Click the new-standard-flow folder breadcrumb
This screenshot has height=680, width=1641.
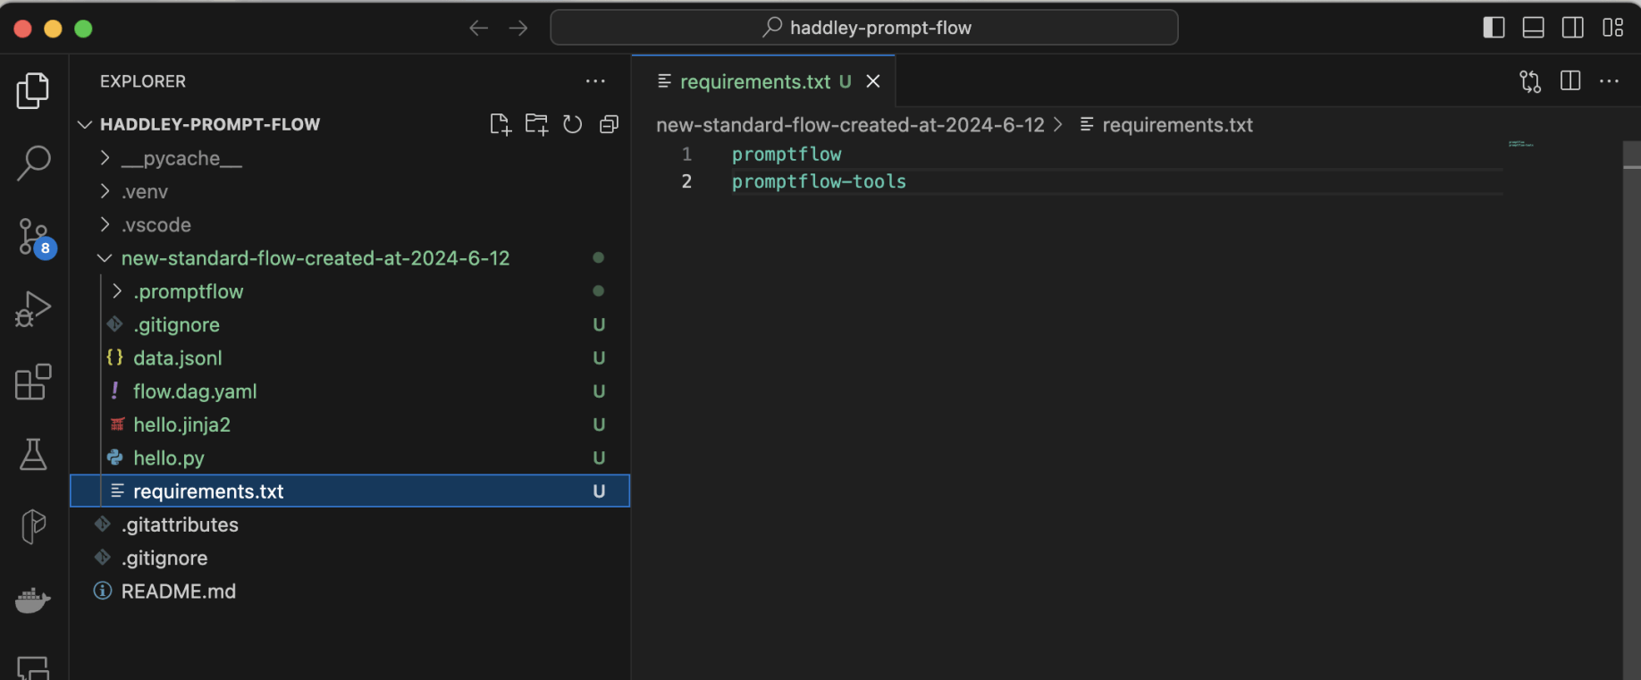point(849,125)
